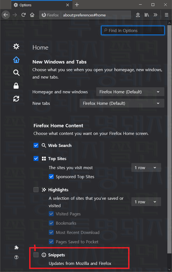
Task: Expand Homepage and new windows dropdown
Action: [x=130, y=92]
